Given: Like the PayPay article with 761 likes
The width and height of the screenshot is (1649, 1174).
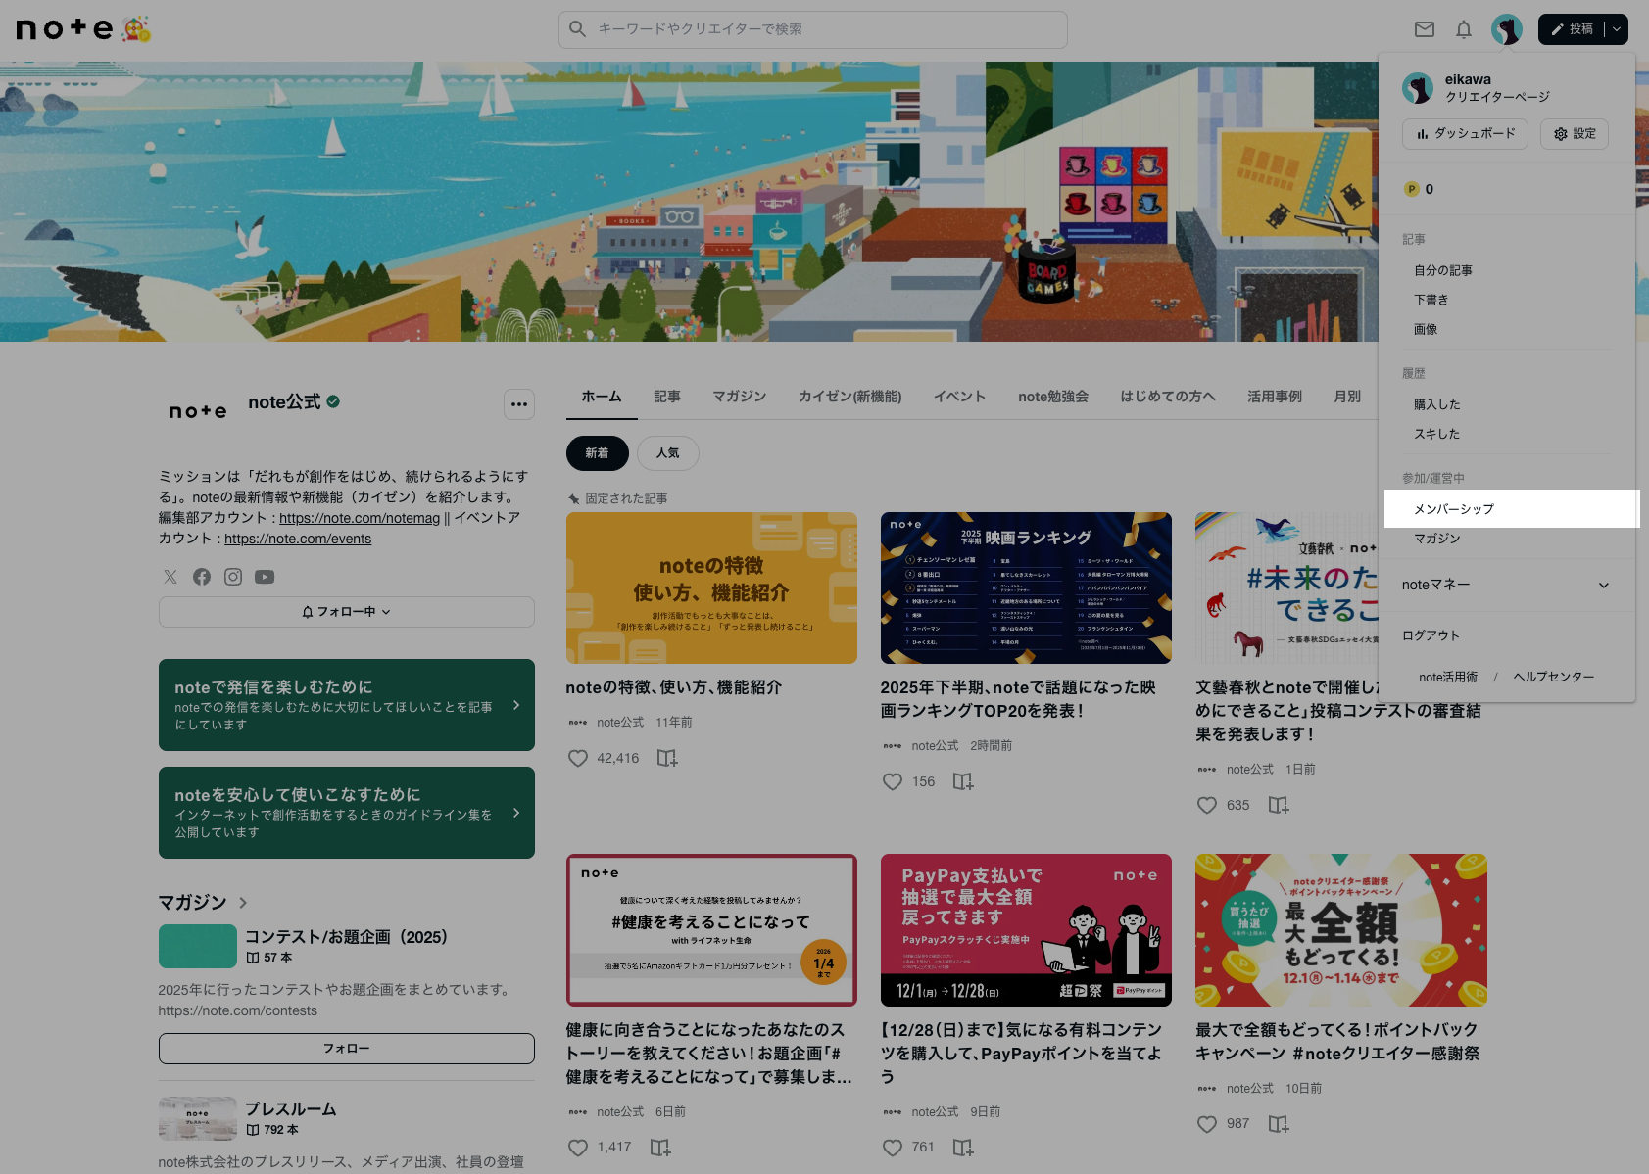Looking at the screenshot, I should [893, 1148].
